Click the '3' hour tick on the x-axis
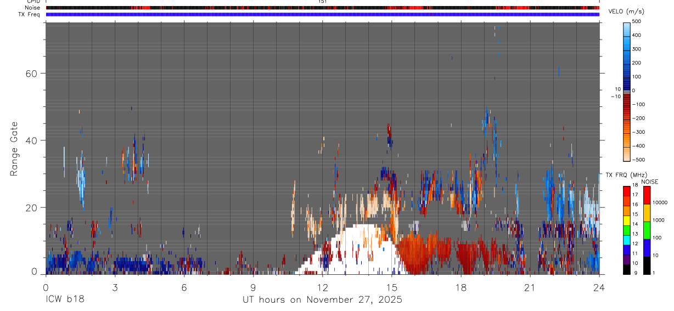 tap(115, 287)
